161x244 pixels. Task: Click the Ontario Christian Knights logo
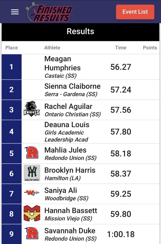32,109
